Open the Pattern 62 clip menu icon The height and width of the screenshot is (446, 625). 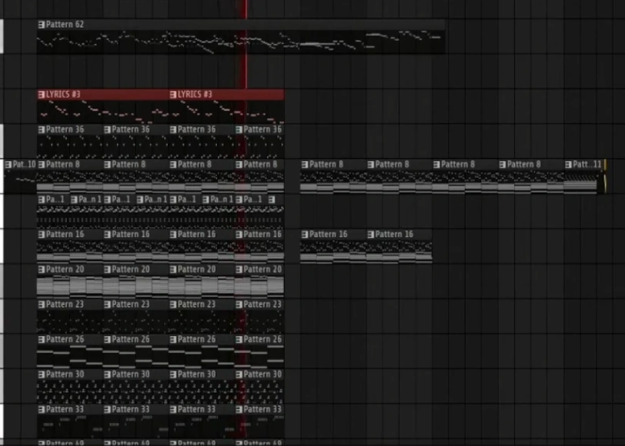(41, 25)
